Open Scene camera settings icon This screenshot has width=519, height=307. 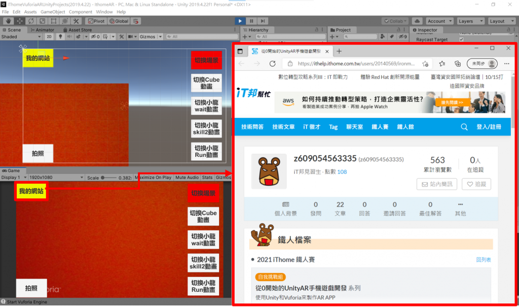[131, 37]
